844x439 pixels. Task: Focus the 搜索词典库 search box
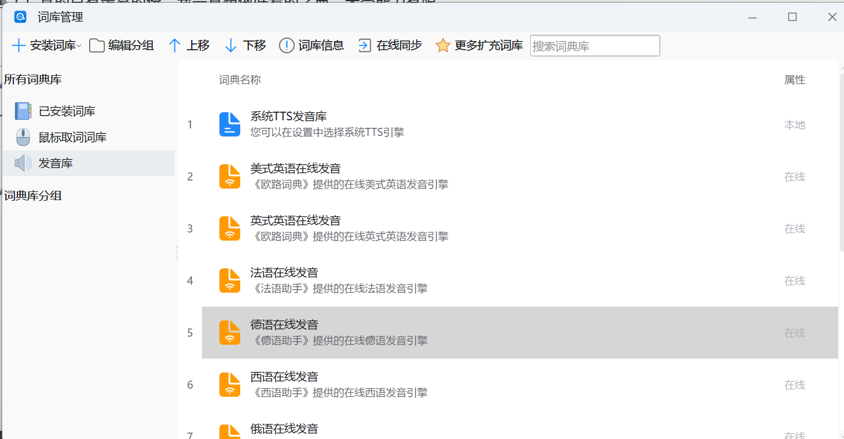[x=595, y=46]
